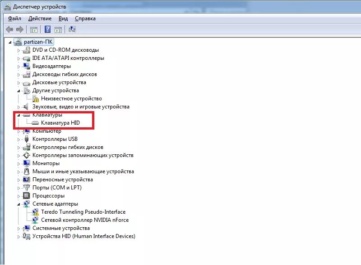Click the speaker icon of Звуковые устройства
The width and height of the screenshot is (361, 265).
tap(26, 107)
